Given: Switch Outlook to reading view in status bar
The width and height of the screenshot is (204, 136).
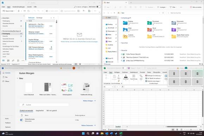Looking at the screenshot, I should pyautogui.click(x=80, y=64).
